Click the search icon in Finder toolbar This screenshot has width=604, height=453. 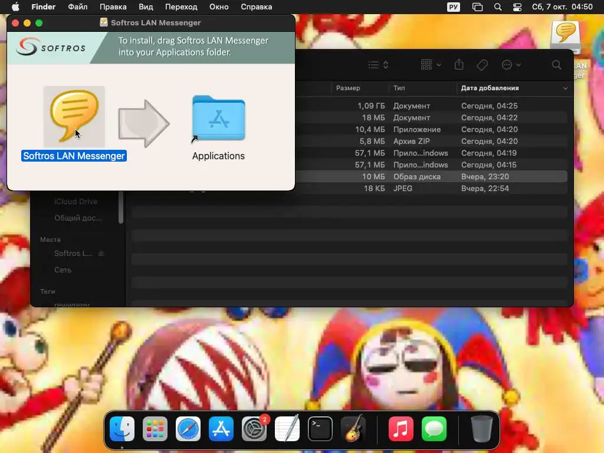click(556, 65)
